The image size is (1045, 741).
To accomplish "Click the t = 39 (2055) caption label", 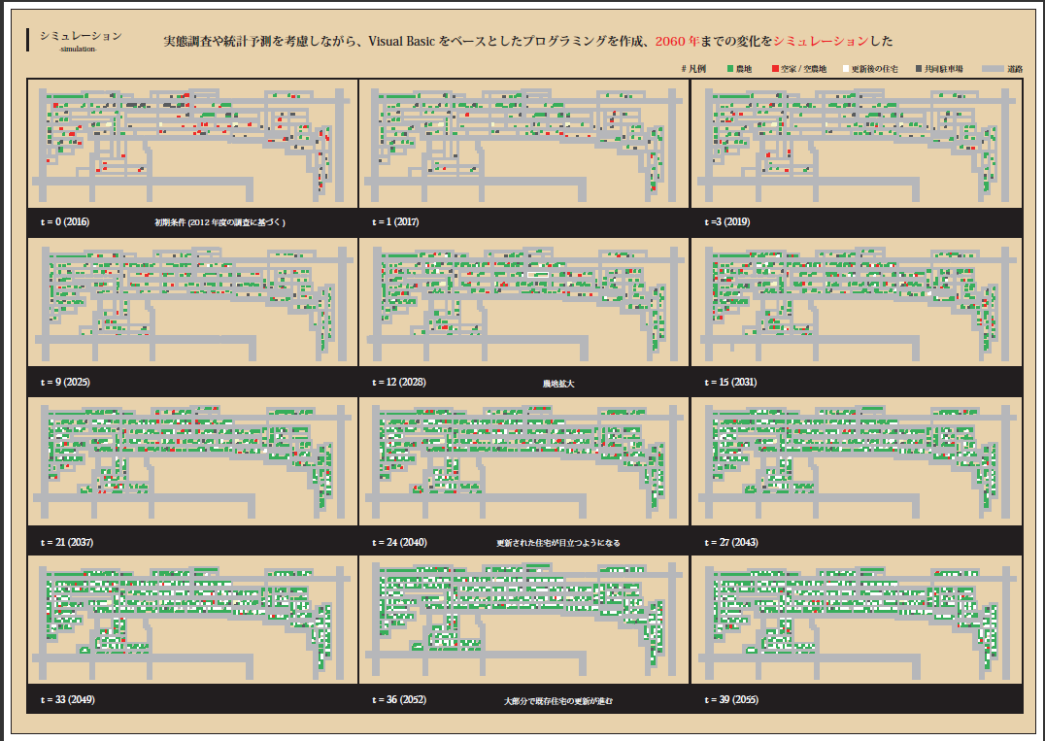I will 731,700.
